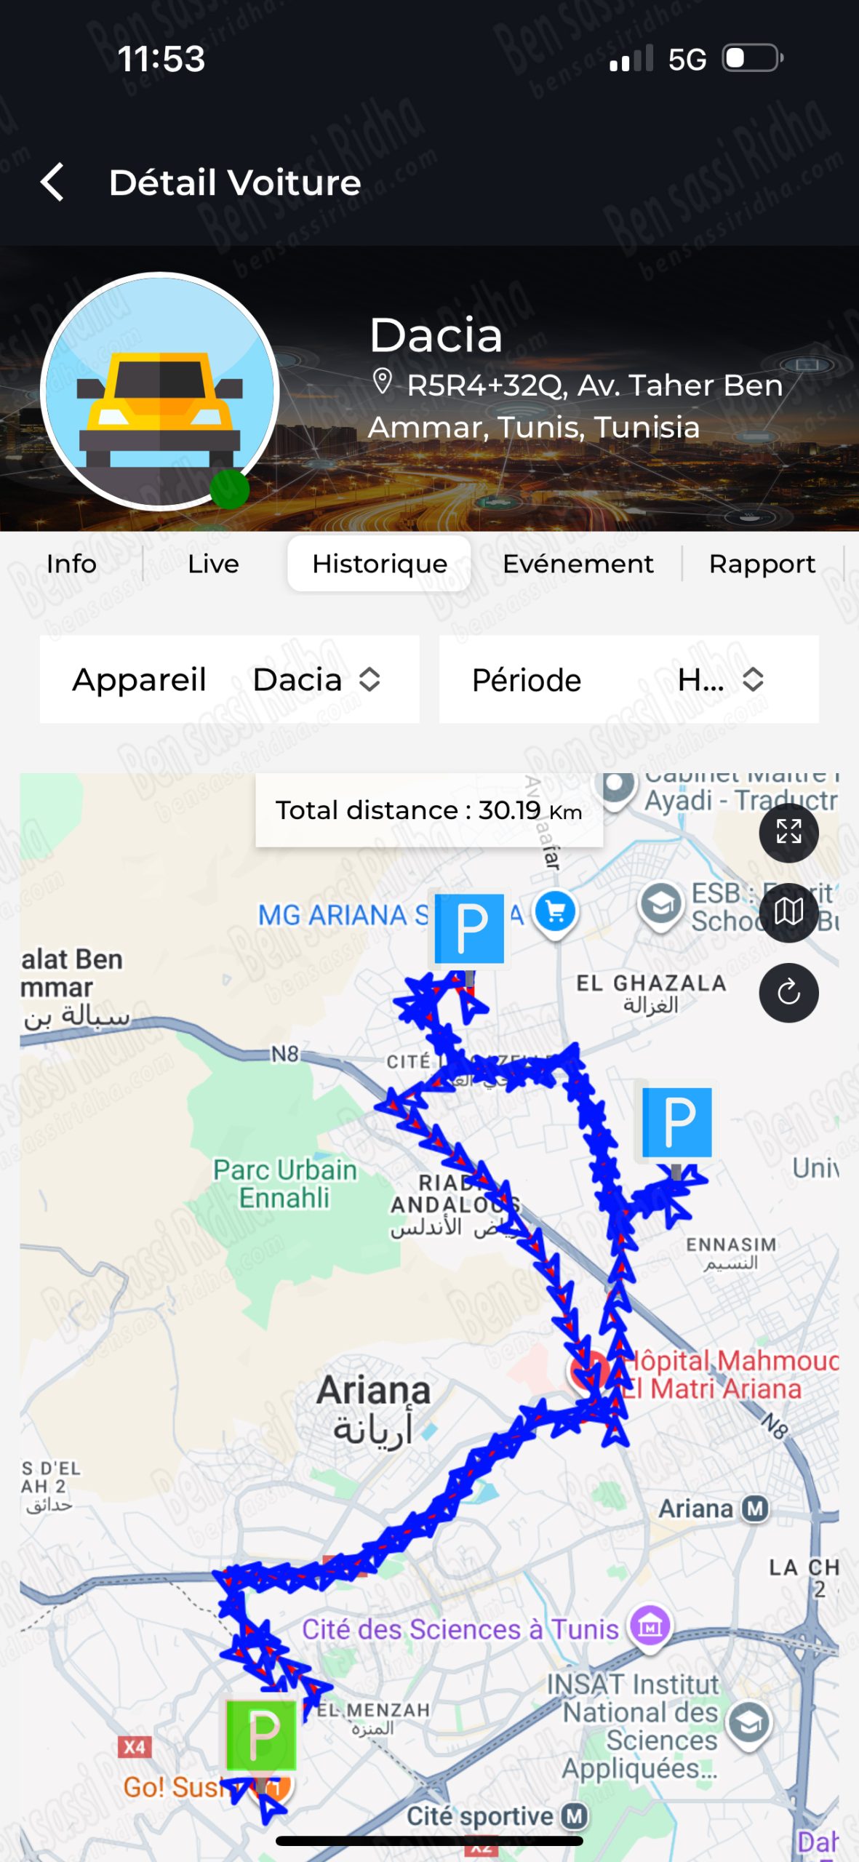Tap the back arrow in header
Screen dimensions: 859x1862
(52, 182)
